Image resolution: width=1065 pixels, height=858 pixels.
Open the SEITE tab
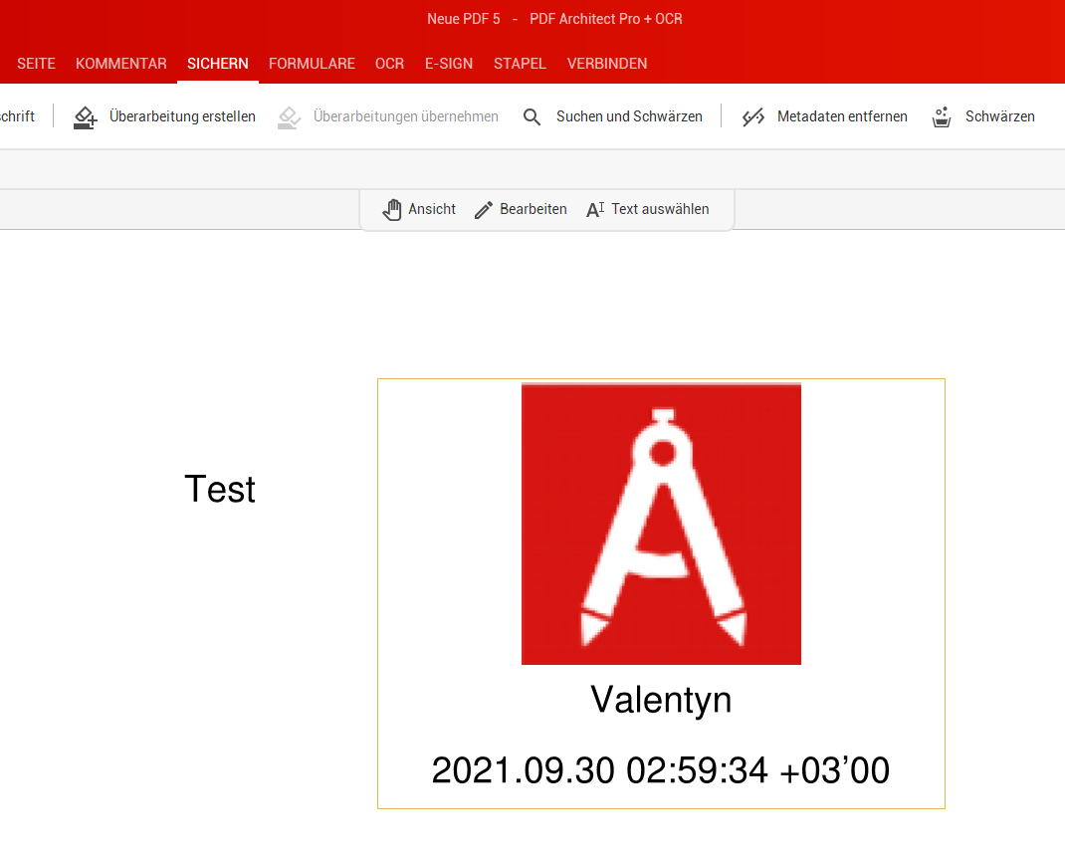[x=36, y=64]
